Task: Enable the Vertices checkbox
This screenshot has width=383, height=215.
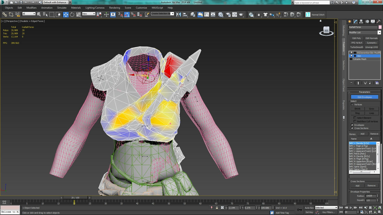Action: [352, 105]
